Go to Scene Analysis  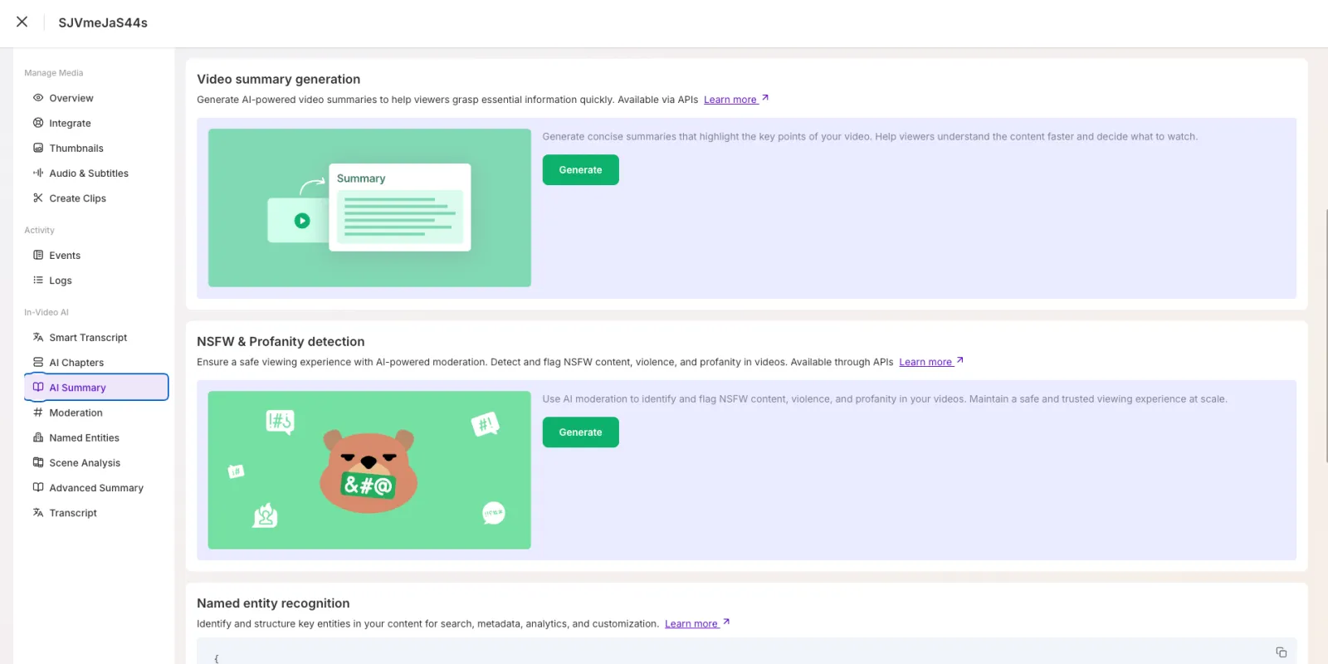96,462
